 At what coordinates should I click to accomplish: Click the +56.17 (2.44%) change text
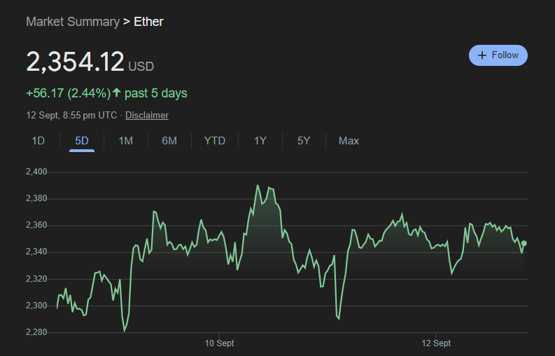[x=68, y=93]
